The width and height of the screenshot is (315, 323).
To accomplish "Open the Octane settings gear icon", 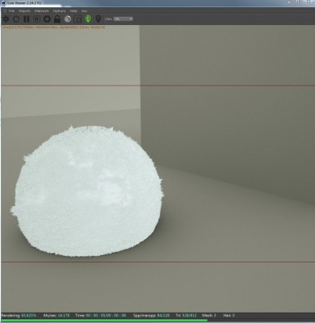I will pyautogui.click(x=47, y=19).
